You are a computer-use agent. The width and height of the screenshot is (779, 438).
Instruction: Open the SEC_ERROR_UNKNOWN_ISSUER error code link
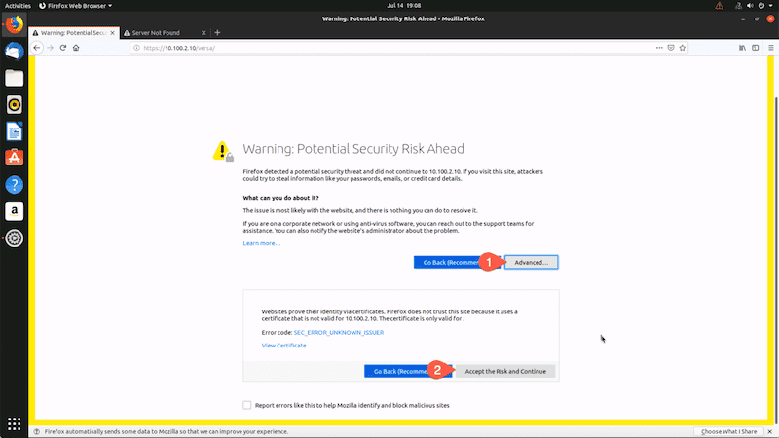click(x=338, y=332)
